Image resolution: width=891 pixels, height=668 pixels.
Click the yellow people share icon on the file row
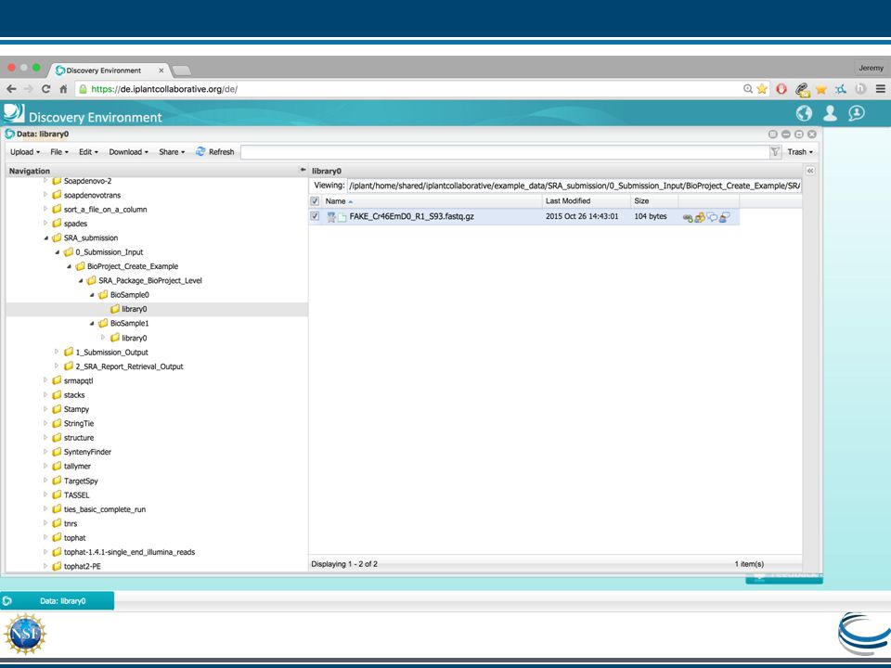click(700, 217)
